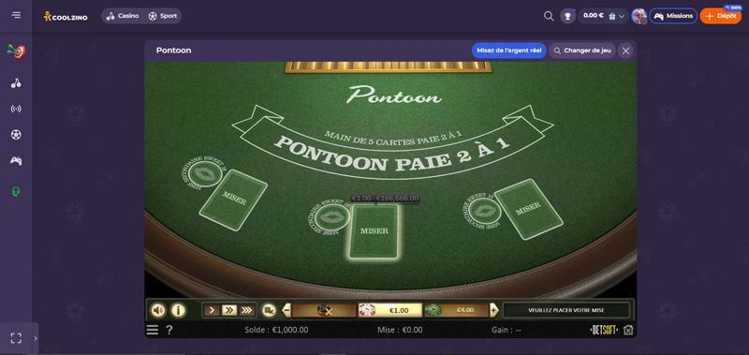The width and height of the screenshot is (749, 355).
Task: Toggle fullscreen mode icon
Action: [16, 338]
